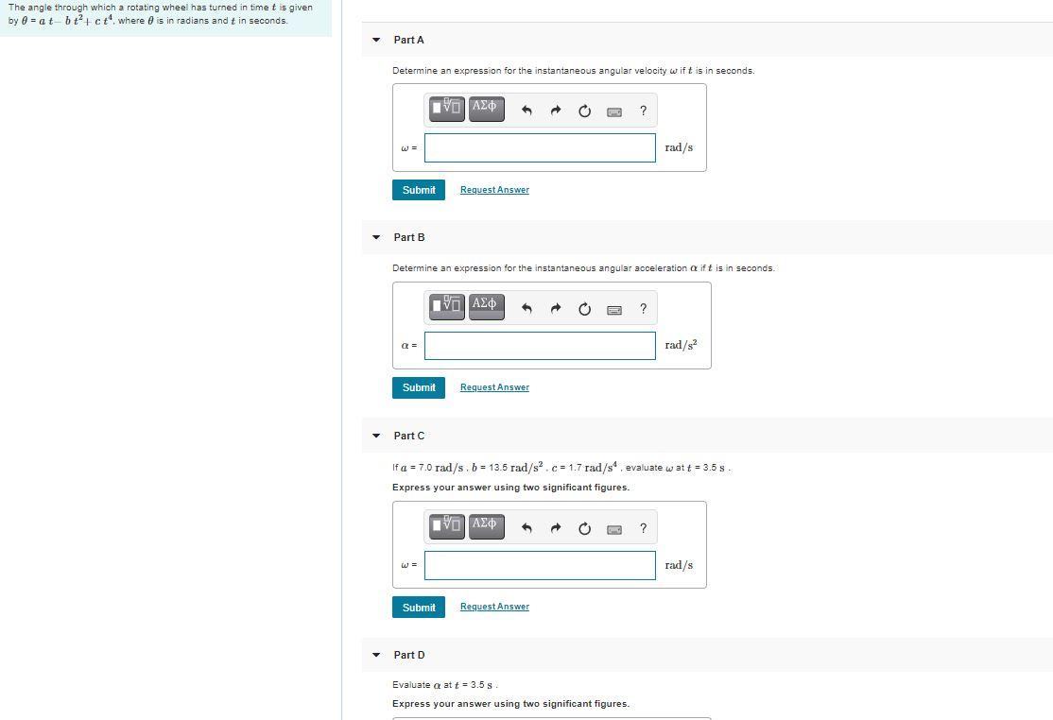Request Answer for Part B
The width and height of the screenshot is (1053, 720).
494,387
